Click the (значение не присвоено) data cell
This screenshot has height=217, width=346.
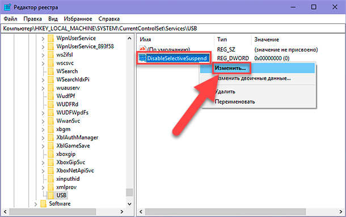(x=286, y=50)
